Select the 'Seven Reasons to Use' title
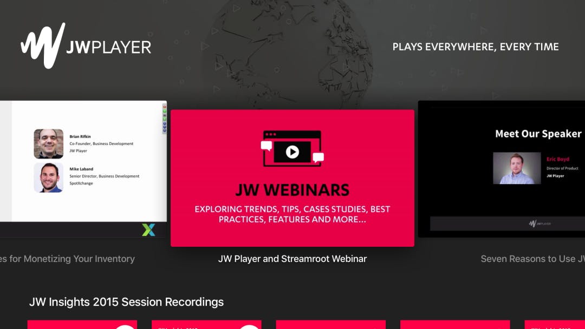 (533, 259)
